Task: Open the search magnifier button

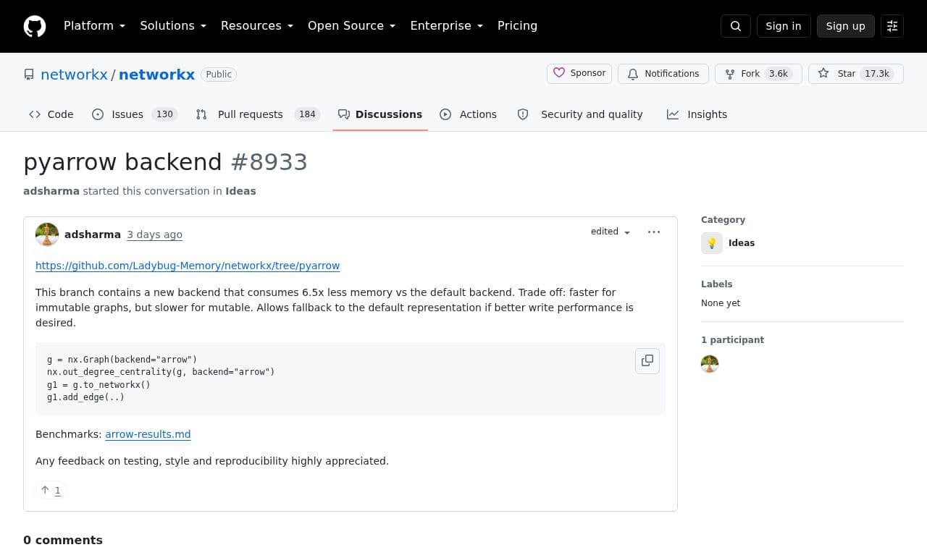Action: (x=736, y=26)
